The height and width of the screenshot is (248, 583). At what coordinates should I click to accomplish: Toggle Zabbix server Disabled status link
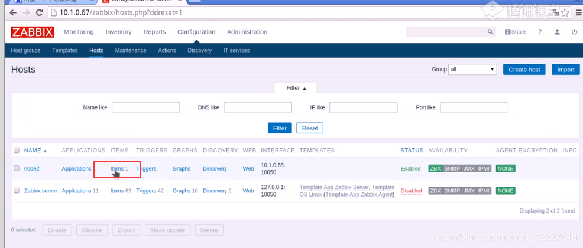pos(411,191)
